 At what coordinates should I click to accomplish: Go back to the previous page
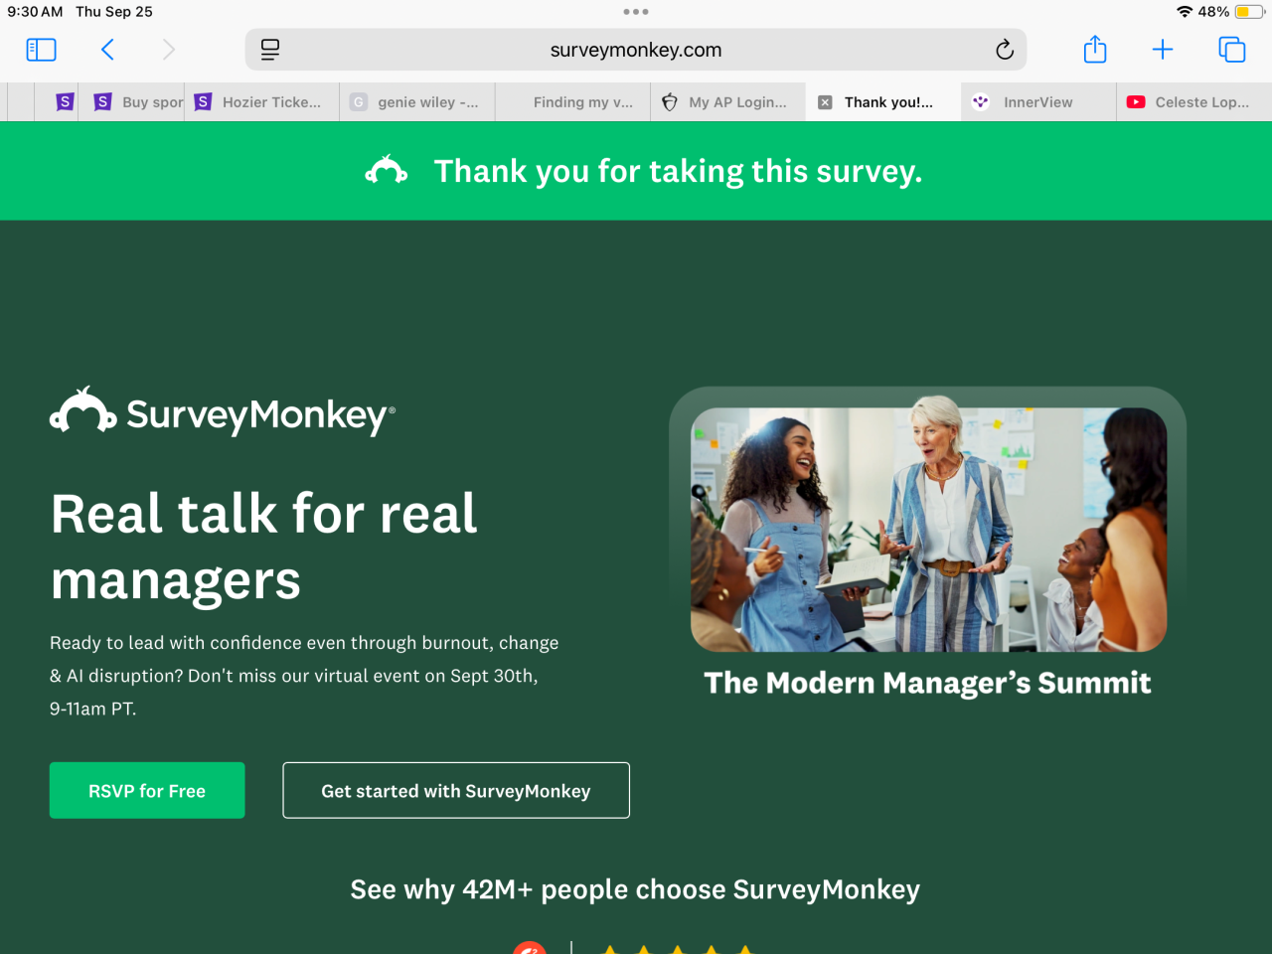(x=107, y=50)
